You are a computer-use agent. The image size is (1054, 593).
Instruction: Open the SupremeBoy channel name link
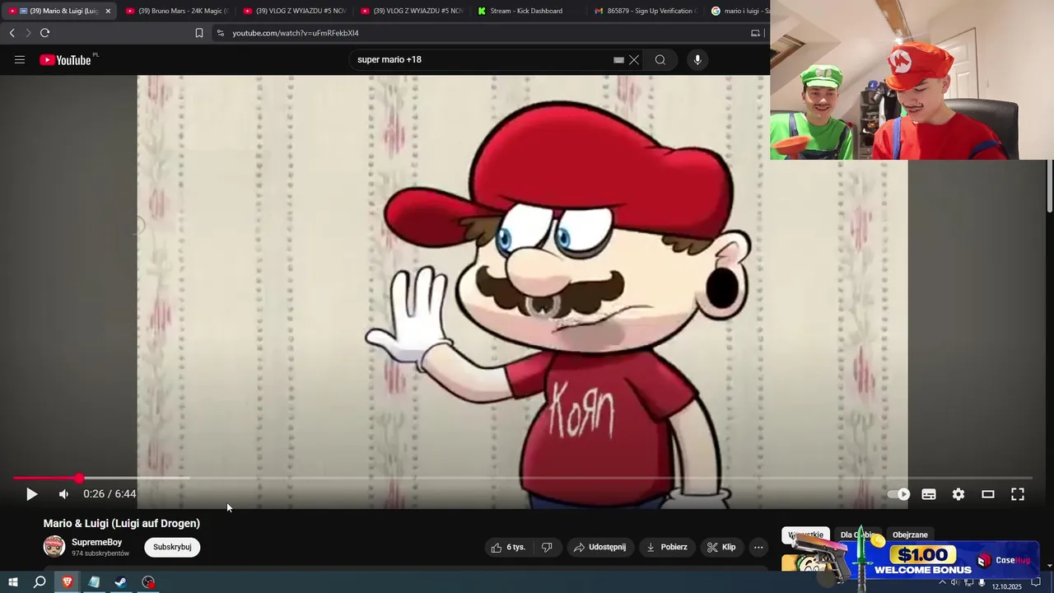(x=96, y=542)
